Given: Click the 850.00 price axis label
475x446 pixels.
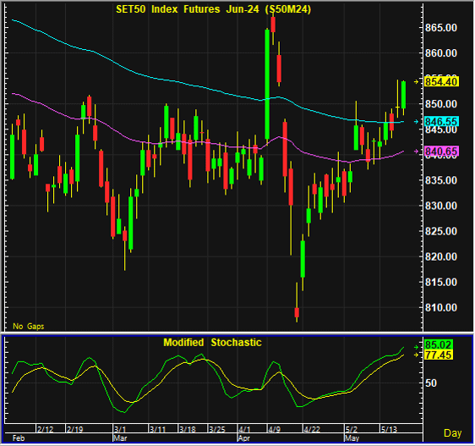Looking at the screenshot, I should (x=441, y=104).
